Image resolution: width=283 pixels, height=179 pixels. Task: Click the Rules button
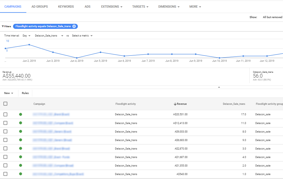pos(25,93)
